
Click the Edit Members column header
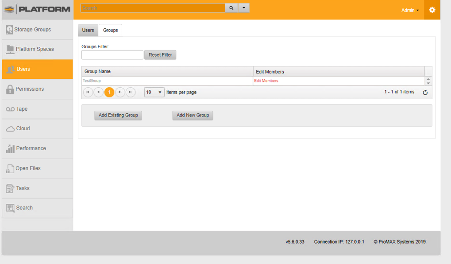tap(339, 71)
